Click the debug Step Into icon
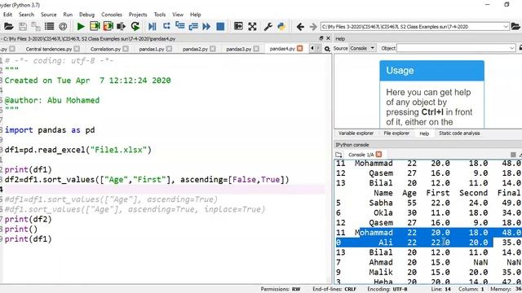 click(180, 26)
